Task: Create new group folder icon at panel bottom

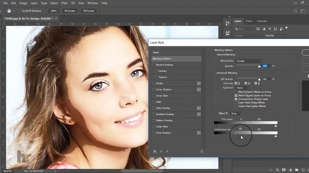Action: coord(297,170)
